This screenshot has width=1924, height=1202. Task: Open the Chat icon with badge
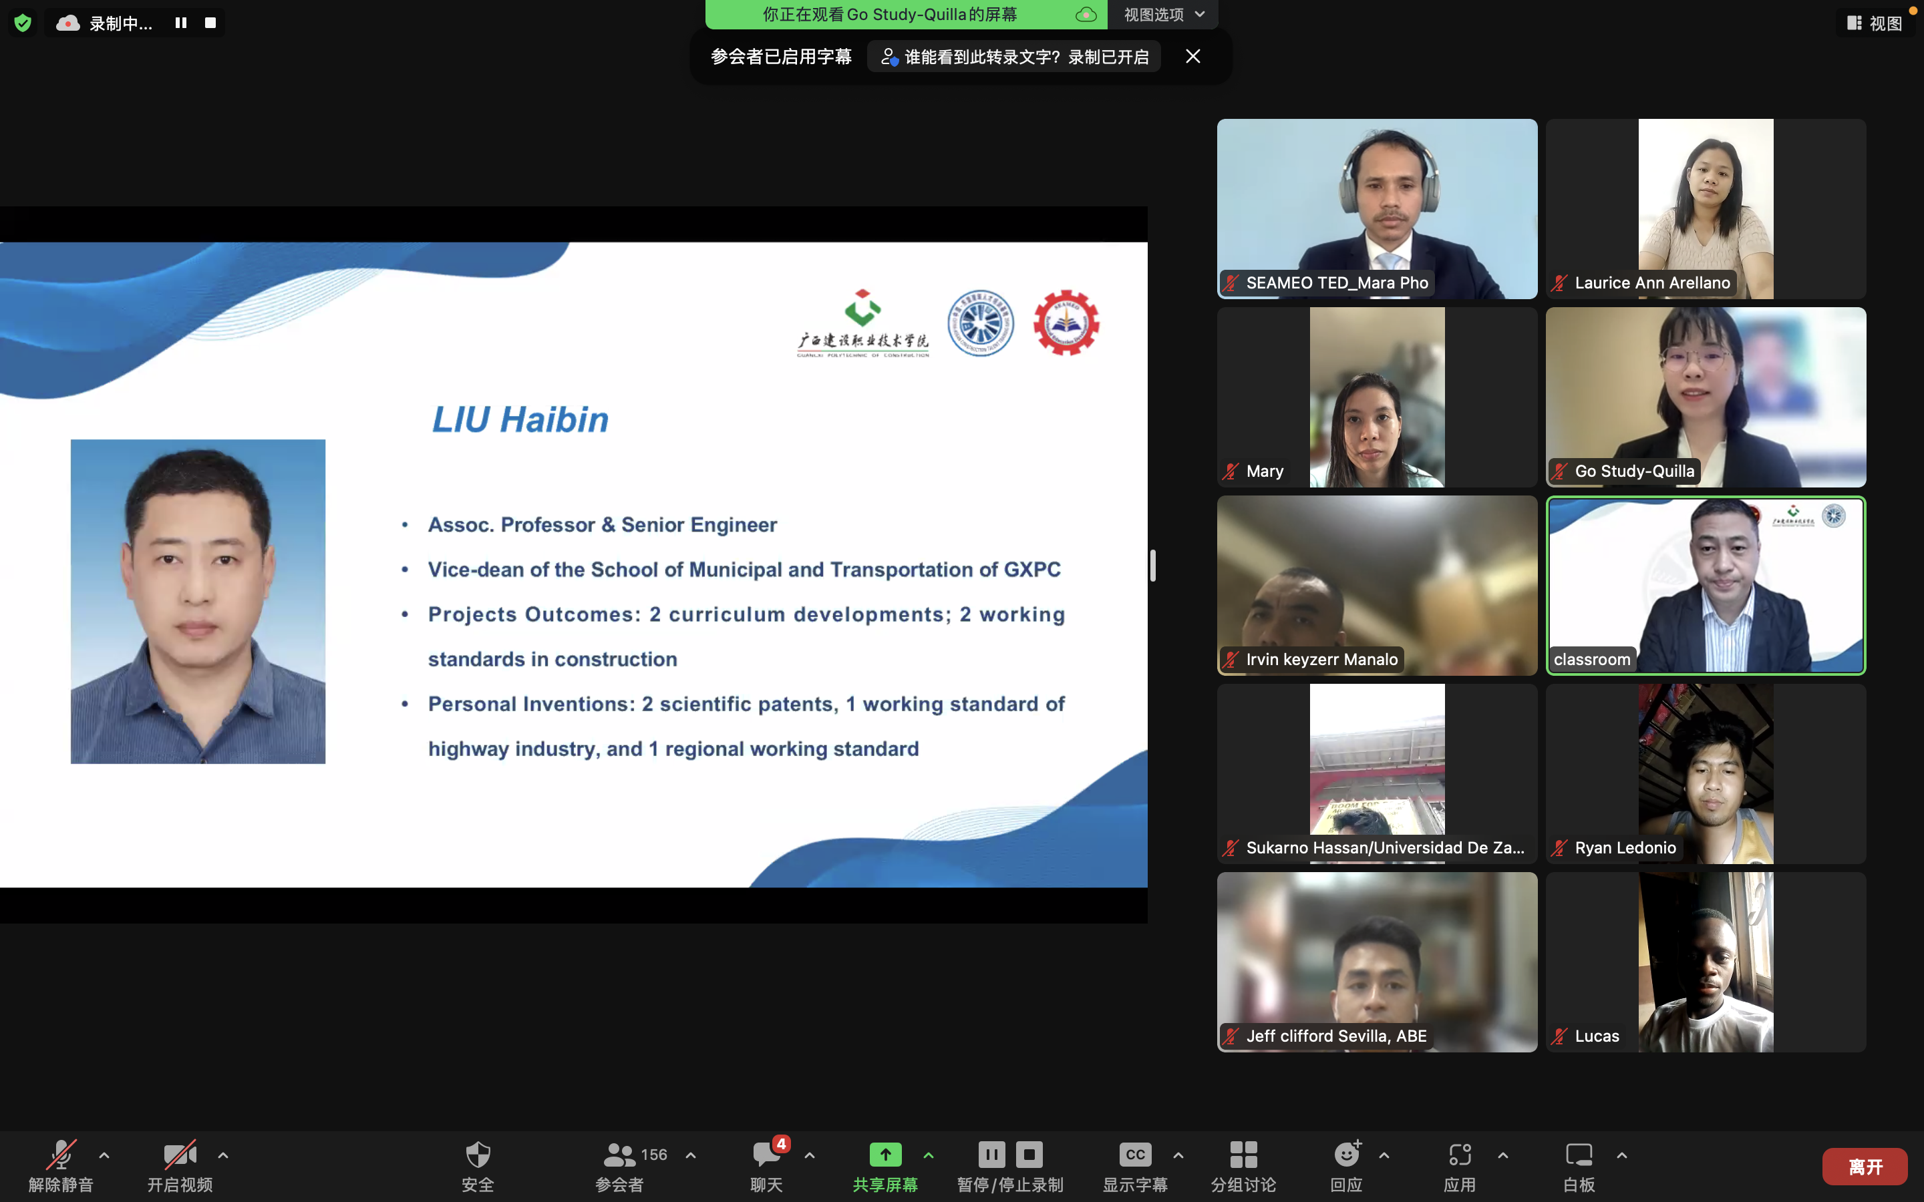point(766,1155)
